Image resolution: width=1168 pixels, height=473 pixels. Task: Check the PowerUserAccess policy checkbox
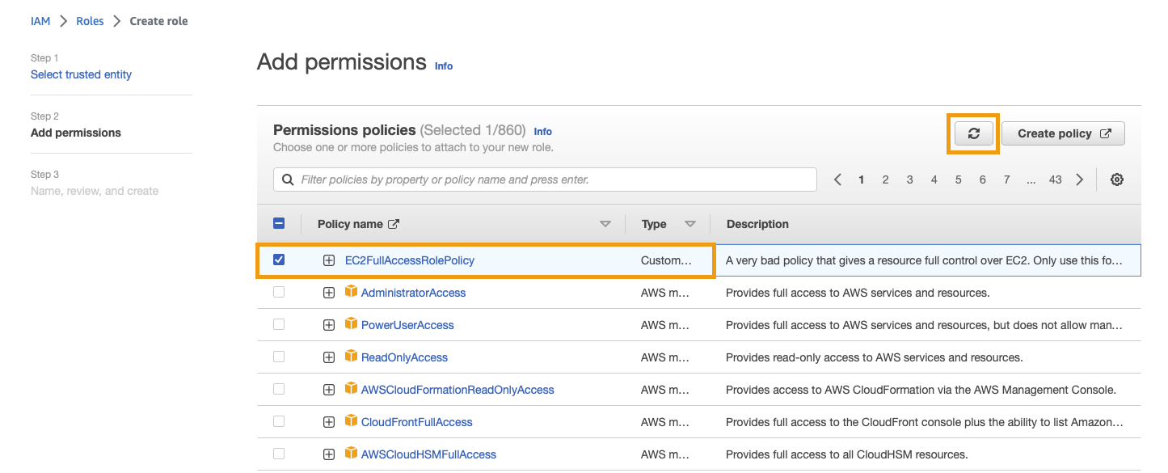(279, 324)
